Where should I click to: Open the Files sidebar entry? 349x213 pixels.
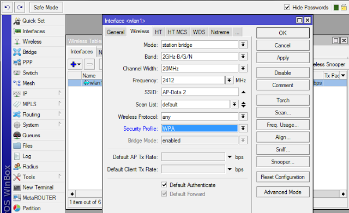[x=39, y=145]
